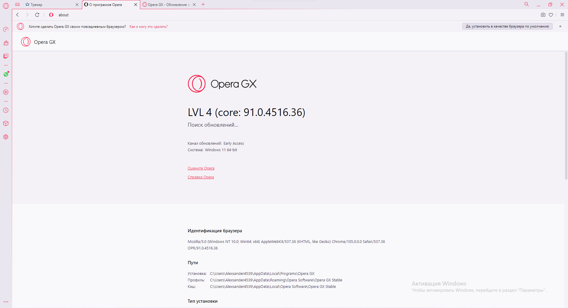568x308 pixels.
Task: Open the Справка Opera link
Action: (x=201, y=177)
